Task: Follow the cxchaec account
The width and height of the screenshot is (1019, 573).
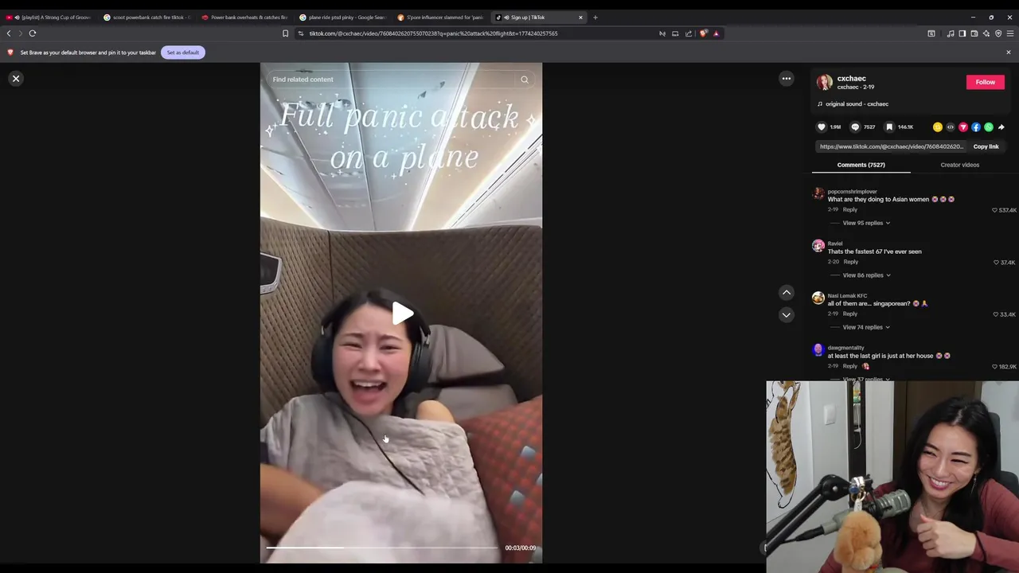Action: tap(986, 82)
